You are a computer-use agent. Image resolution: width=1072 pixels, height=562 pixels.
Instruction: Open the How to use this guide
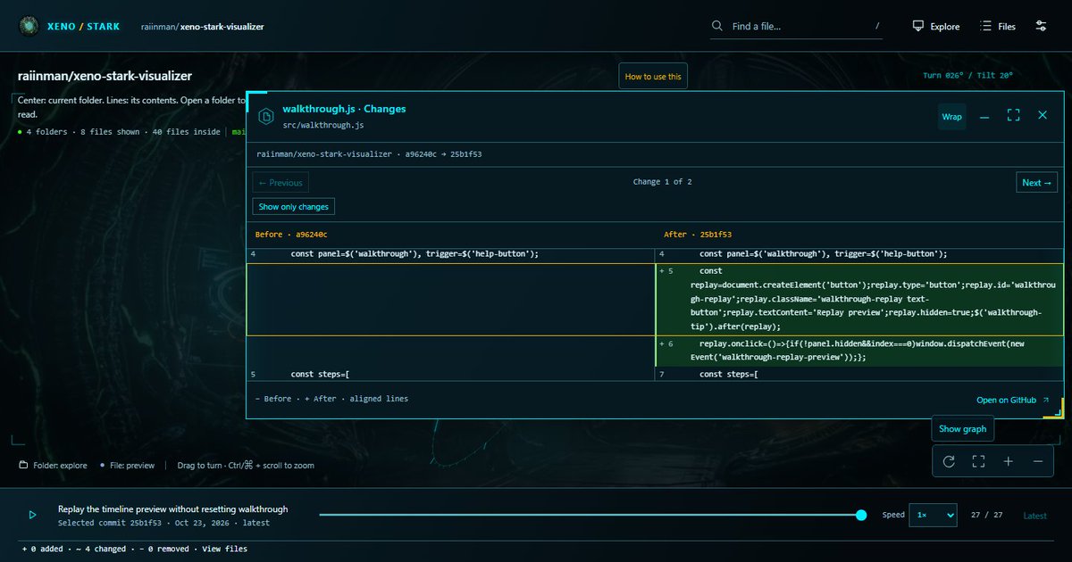click(x=653, y=77)
